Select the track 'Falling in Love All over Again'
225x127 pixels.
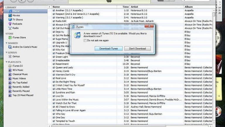70,111
